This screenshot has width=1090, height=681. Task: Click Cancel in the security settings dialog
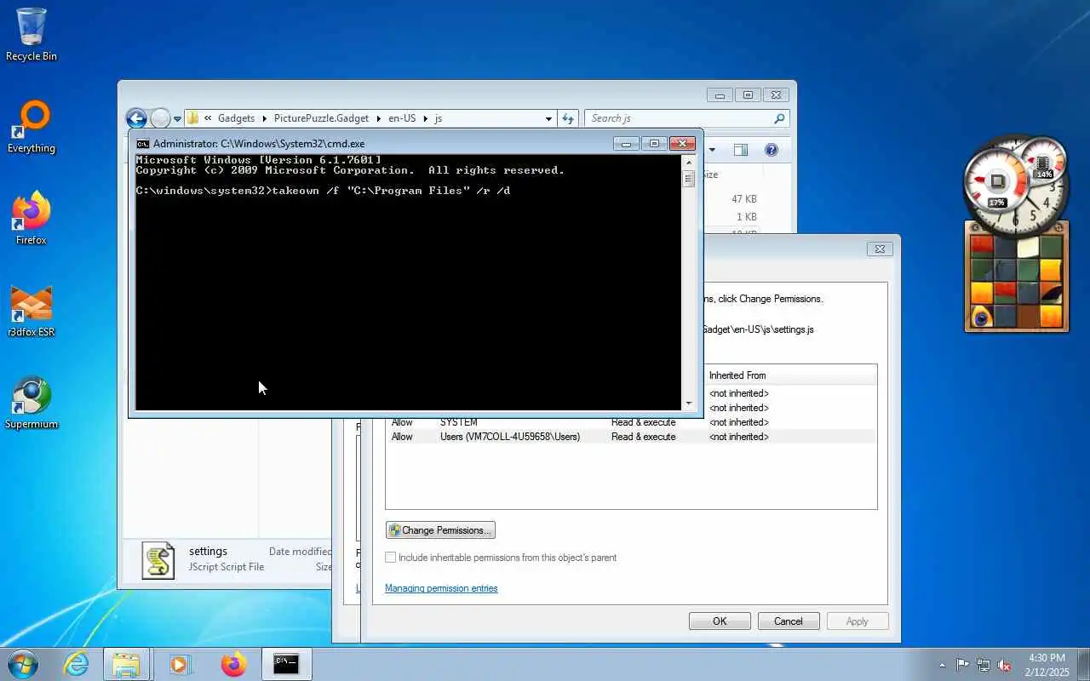pyautogui.click(x=789, y=621)
